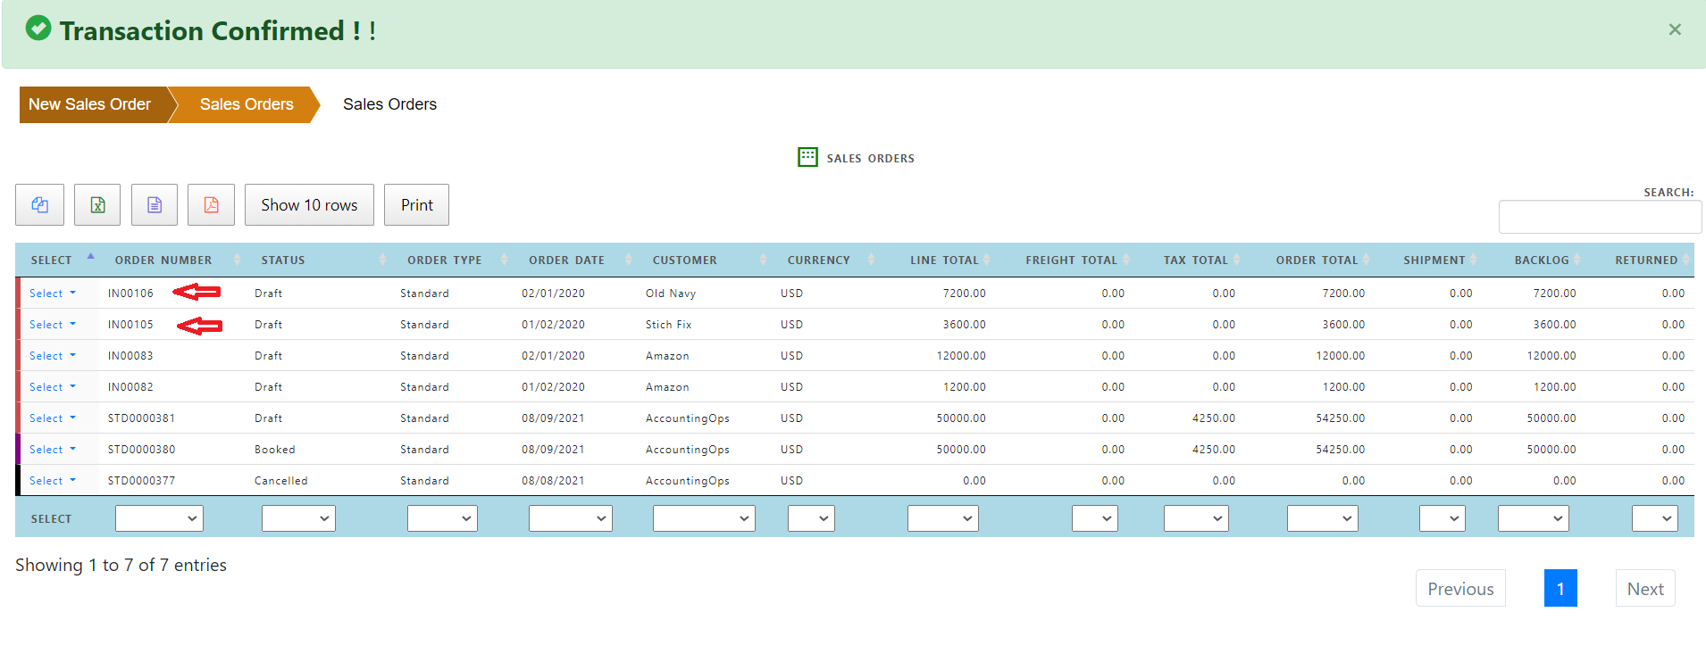This screenshot has width=1706, height=662.
Task: Click the green check confirmation icon
Action: tap(38, 29)
